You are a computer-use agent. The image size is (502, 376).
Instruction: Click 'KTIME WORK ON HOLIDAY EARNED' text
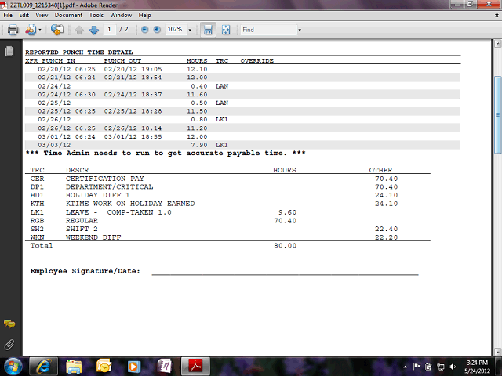[x=130, y=204]
